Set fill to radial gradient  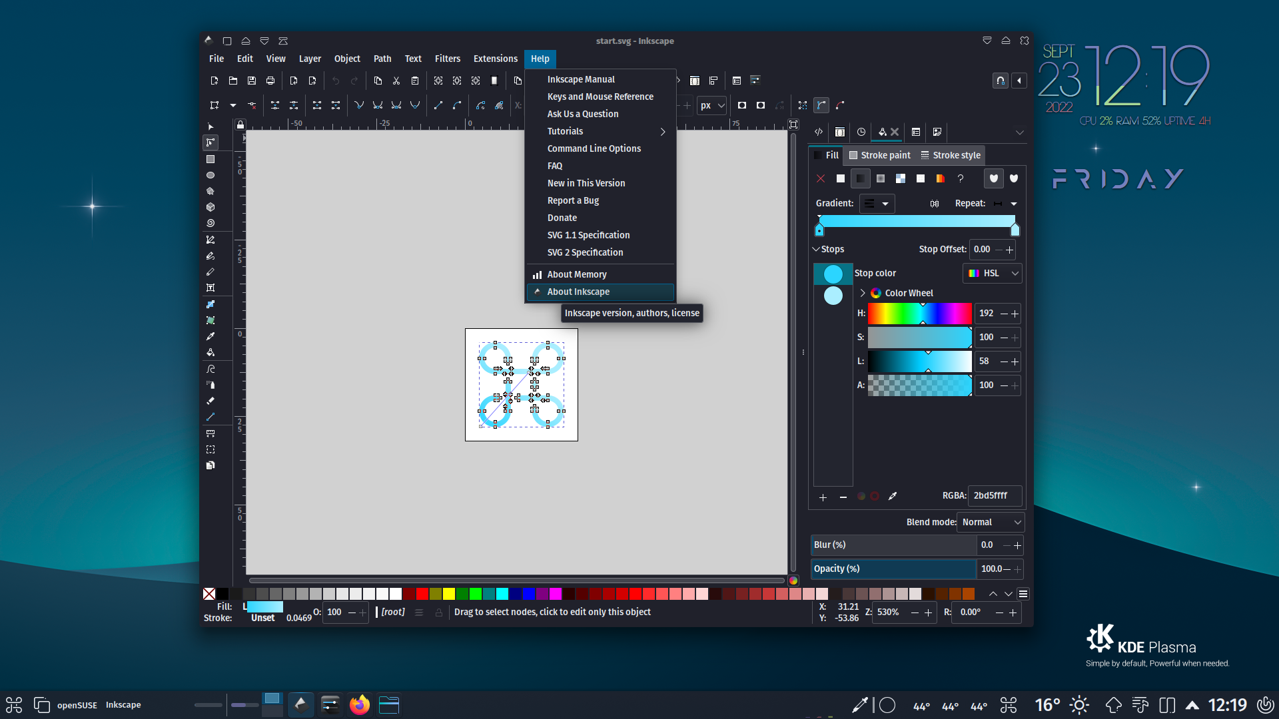(881, 178)
